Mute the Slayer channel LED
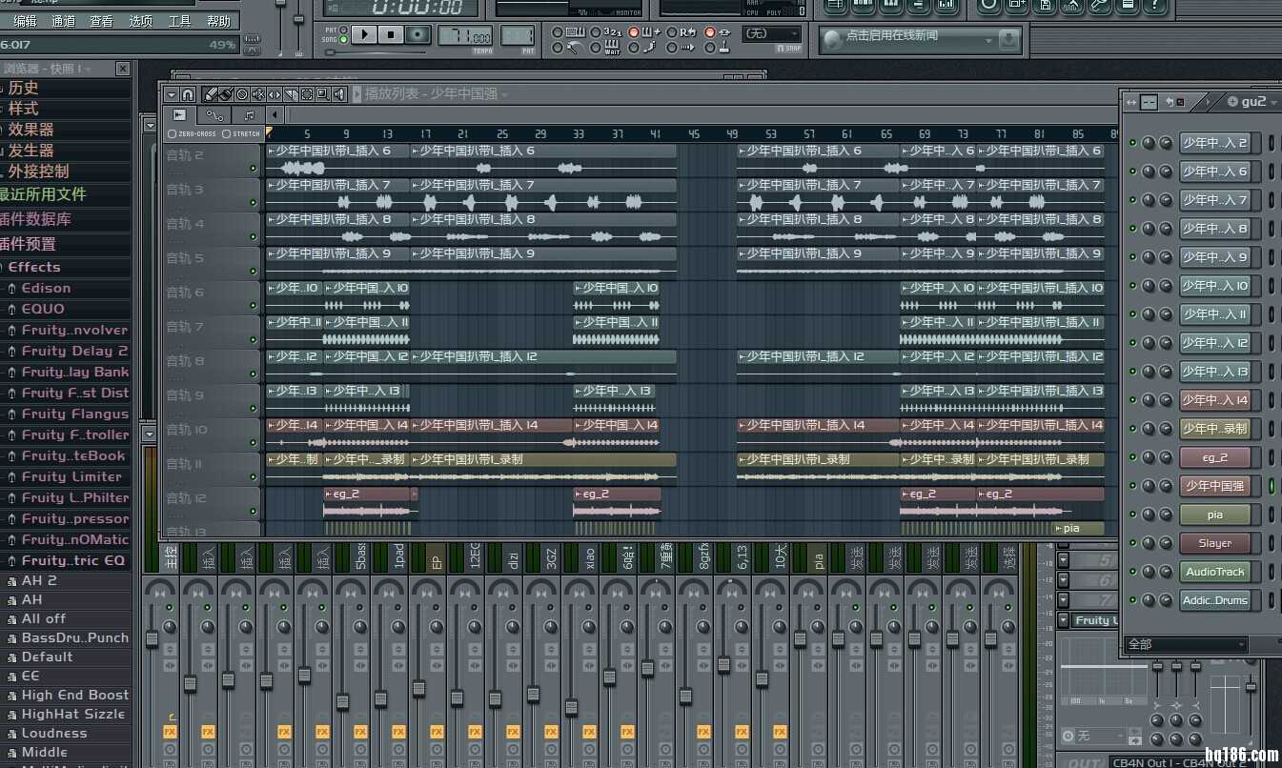 (x=1133, y=543)
